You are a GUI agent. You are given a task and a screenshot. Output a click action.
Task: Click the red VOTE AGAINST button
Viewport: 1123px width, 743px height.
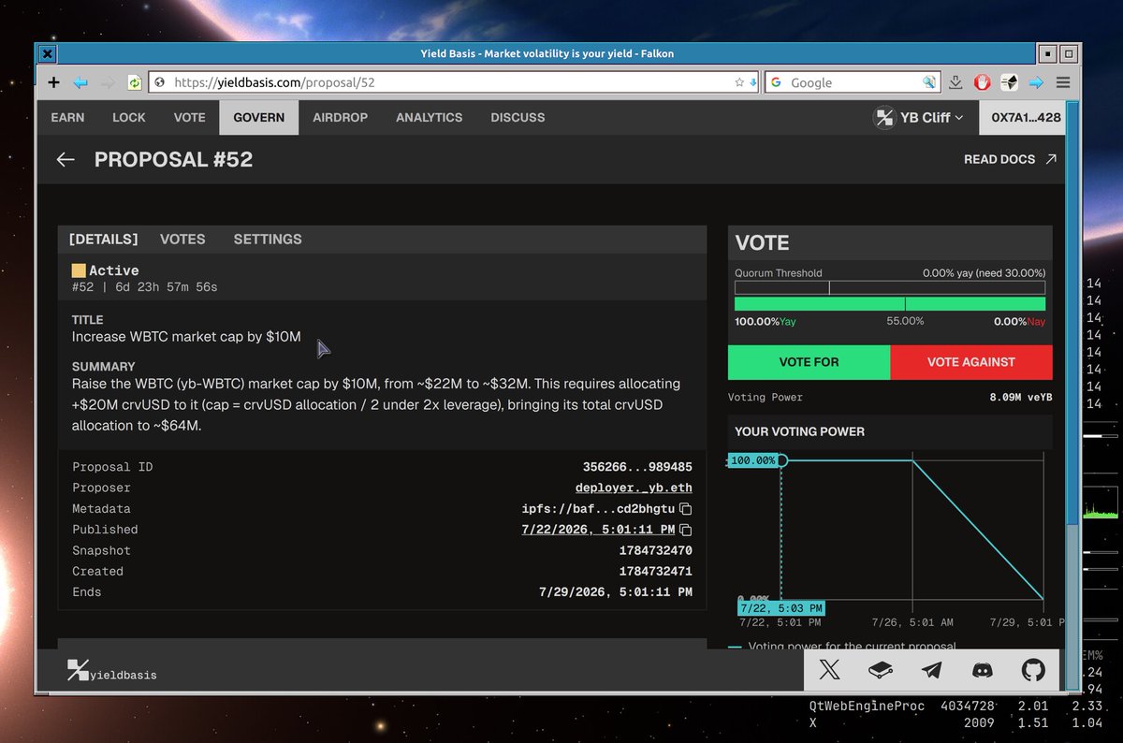coord(971,362)
